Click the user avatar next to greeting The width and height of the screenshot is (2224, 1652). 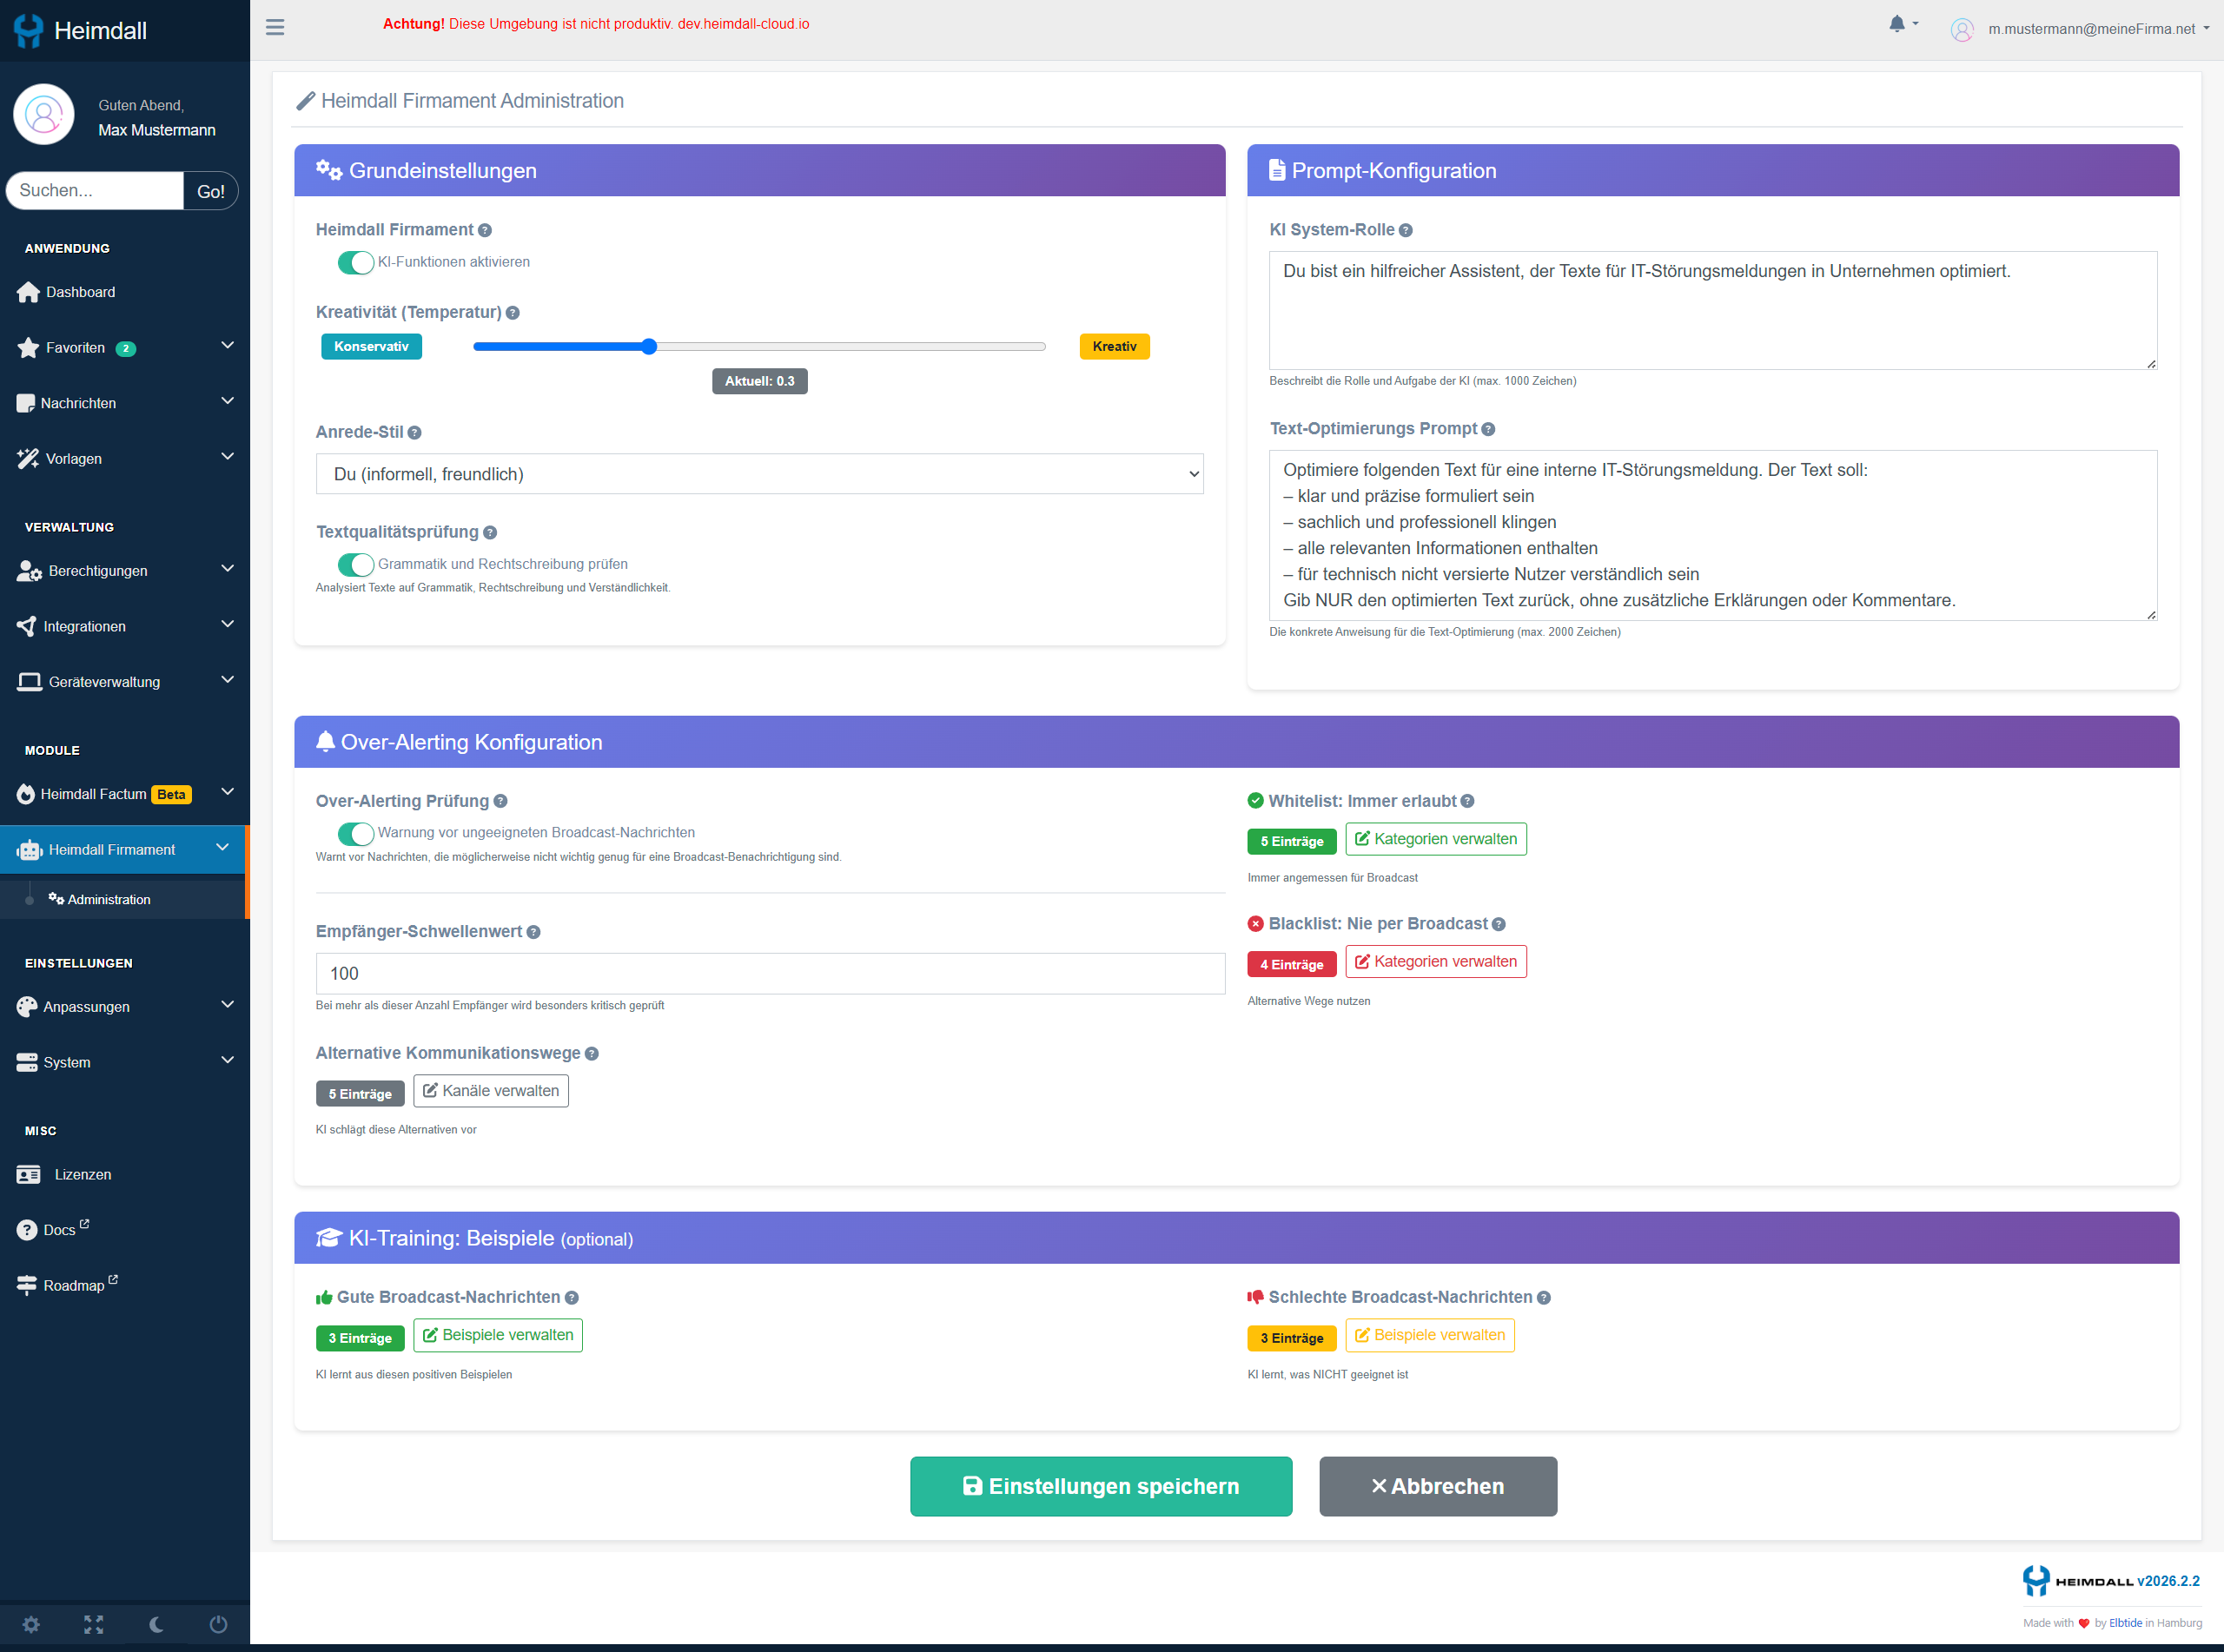[44, 115]
